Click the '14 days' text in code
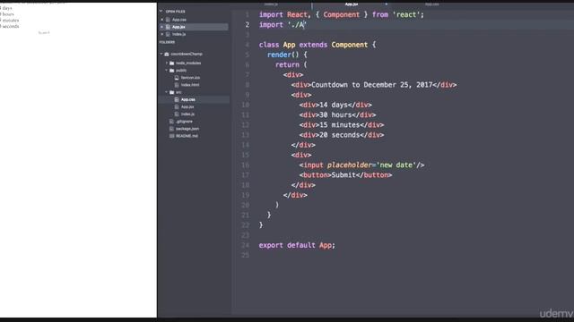574x322 pixels. [x=333, y=105]
